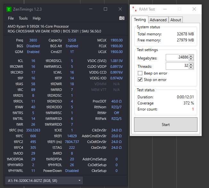Click the VSOC (SVI2) value 1.0813V
The image size is (209, 188).
[116, 61]
